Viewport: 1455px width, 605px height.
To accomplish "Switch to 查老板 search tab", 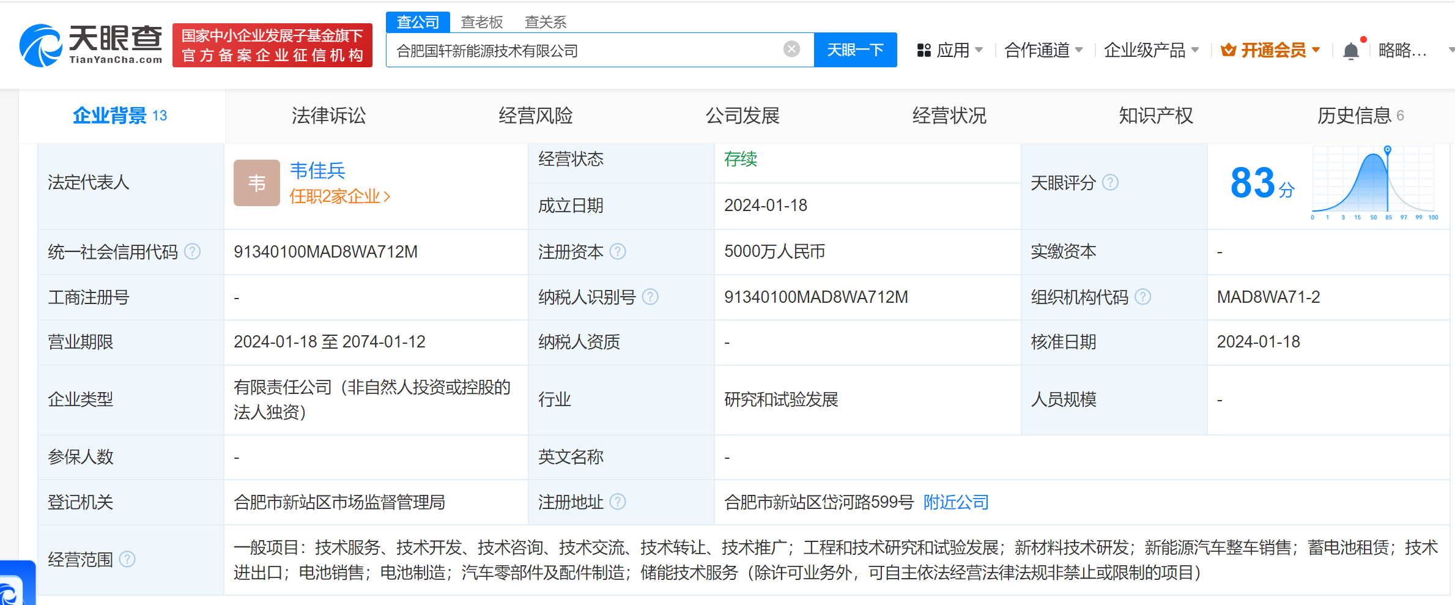I will pos(482,22).
